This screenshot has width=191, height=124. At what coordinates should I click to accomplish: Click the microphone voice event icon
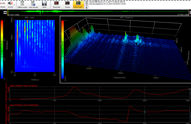click(87, 6)
